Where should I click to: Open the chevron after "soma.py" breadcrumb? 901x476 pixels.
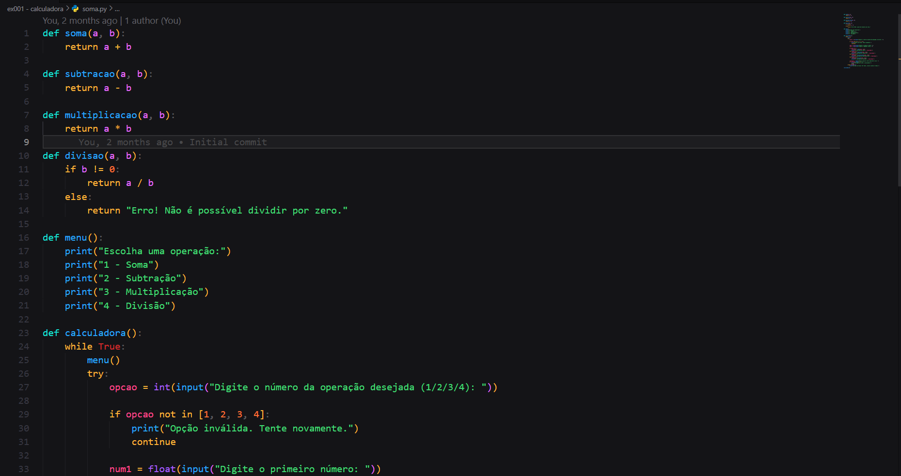click(x=112, y=8)
